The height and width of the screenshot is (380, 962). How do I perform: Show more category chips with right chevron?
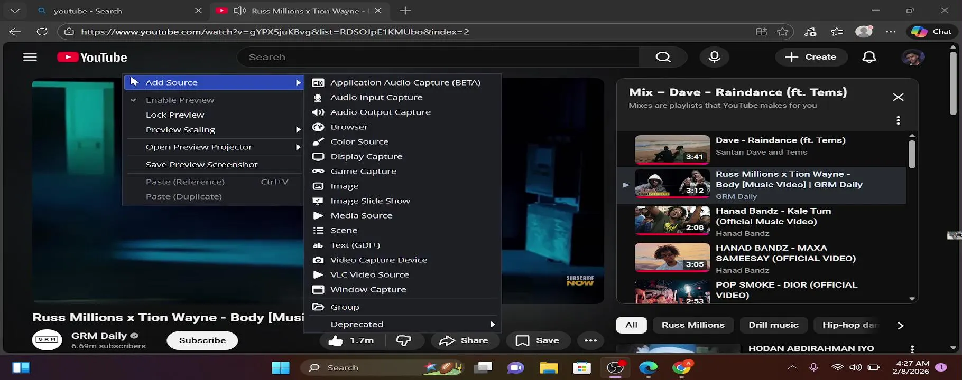[x=900, y=326]
